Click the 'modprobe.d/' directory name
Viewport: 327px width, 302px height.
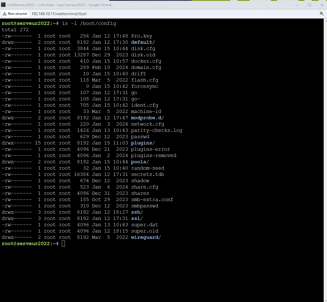point(147,118)
